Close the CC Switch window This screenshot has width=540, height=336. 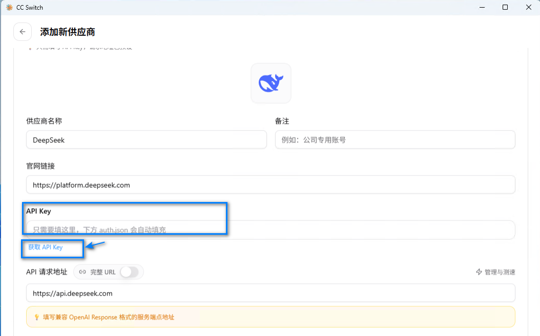tap(529, 7)
